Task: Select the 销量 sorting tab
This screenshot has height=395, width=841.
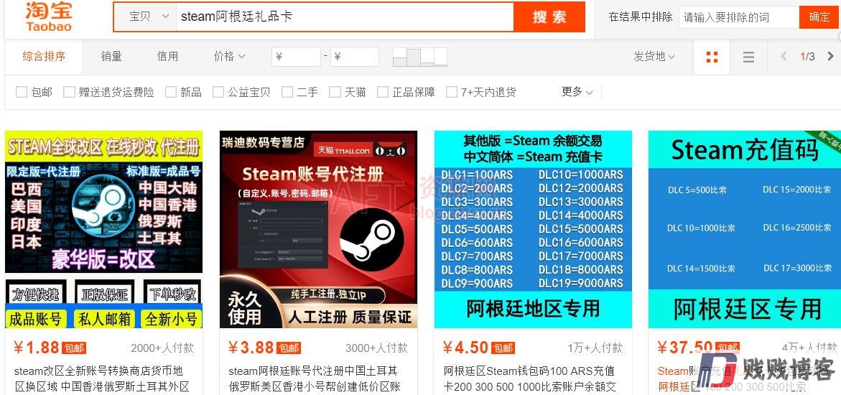Action: 111,56
